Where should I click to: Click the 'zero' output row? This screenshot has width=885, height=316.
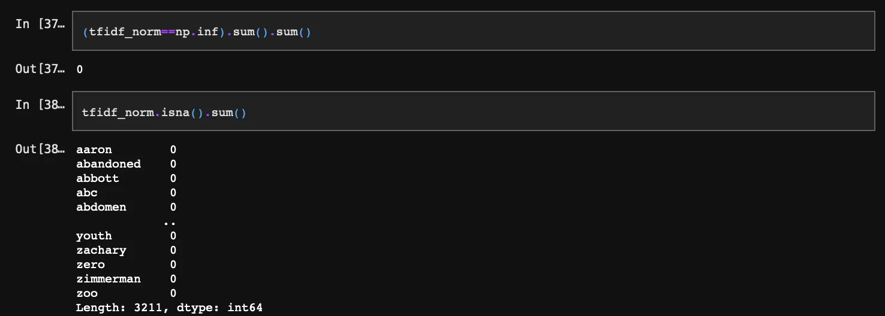[x=91, y=265]
